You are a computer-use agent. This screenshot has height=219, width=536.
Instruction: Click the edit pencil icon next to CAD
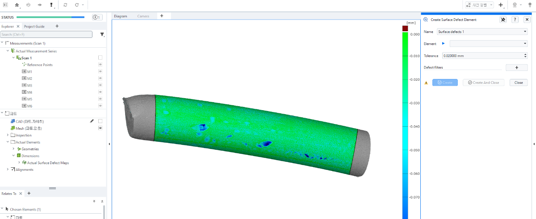pyautogui.click(x=92, y=121)
